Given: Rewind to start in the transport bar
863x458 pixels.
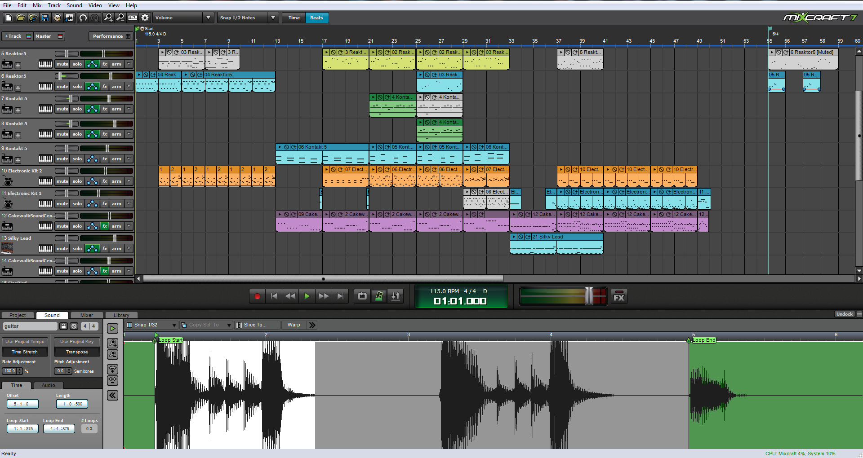Looking at the screenshot, I should (274, 296).
